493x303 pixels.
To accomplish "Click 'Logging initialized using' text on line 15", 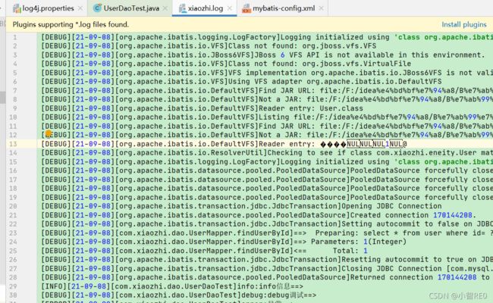I will point(334,162).
